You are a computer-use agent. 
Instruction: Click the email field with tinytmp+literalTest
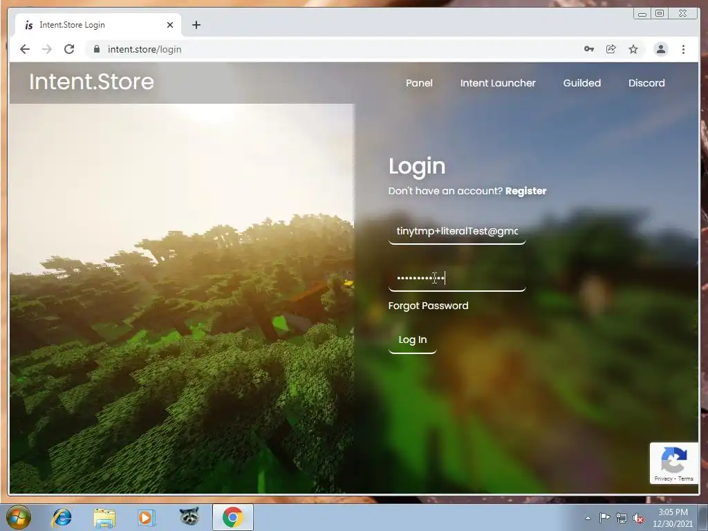(x=457, y=231)
